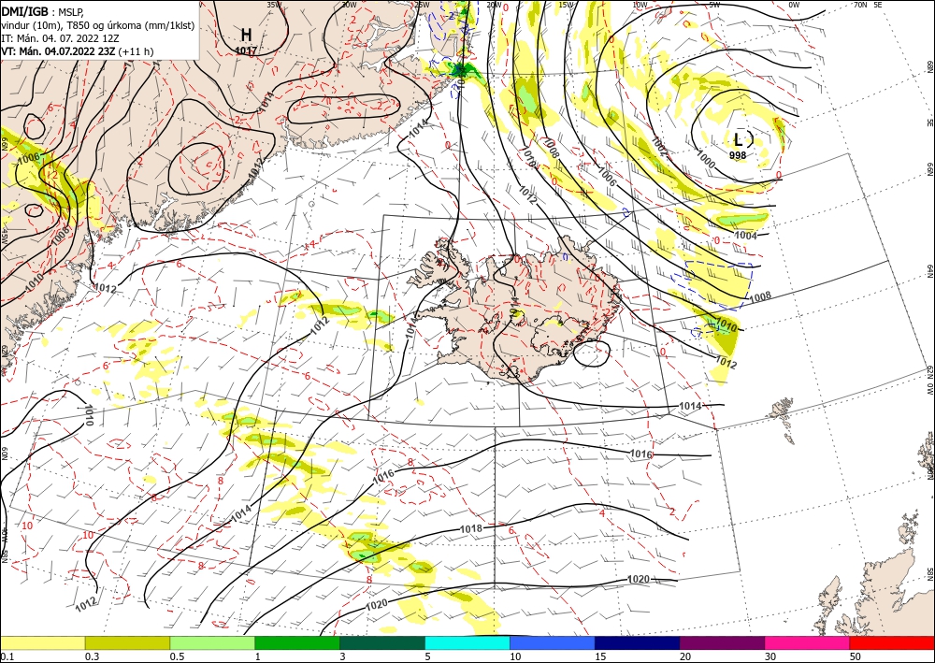
Task: Click the purple 20–30 legend swatch
Action: tap(722, 642)
